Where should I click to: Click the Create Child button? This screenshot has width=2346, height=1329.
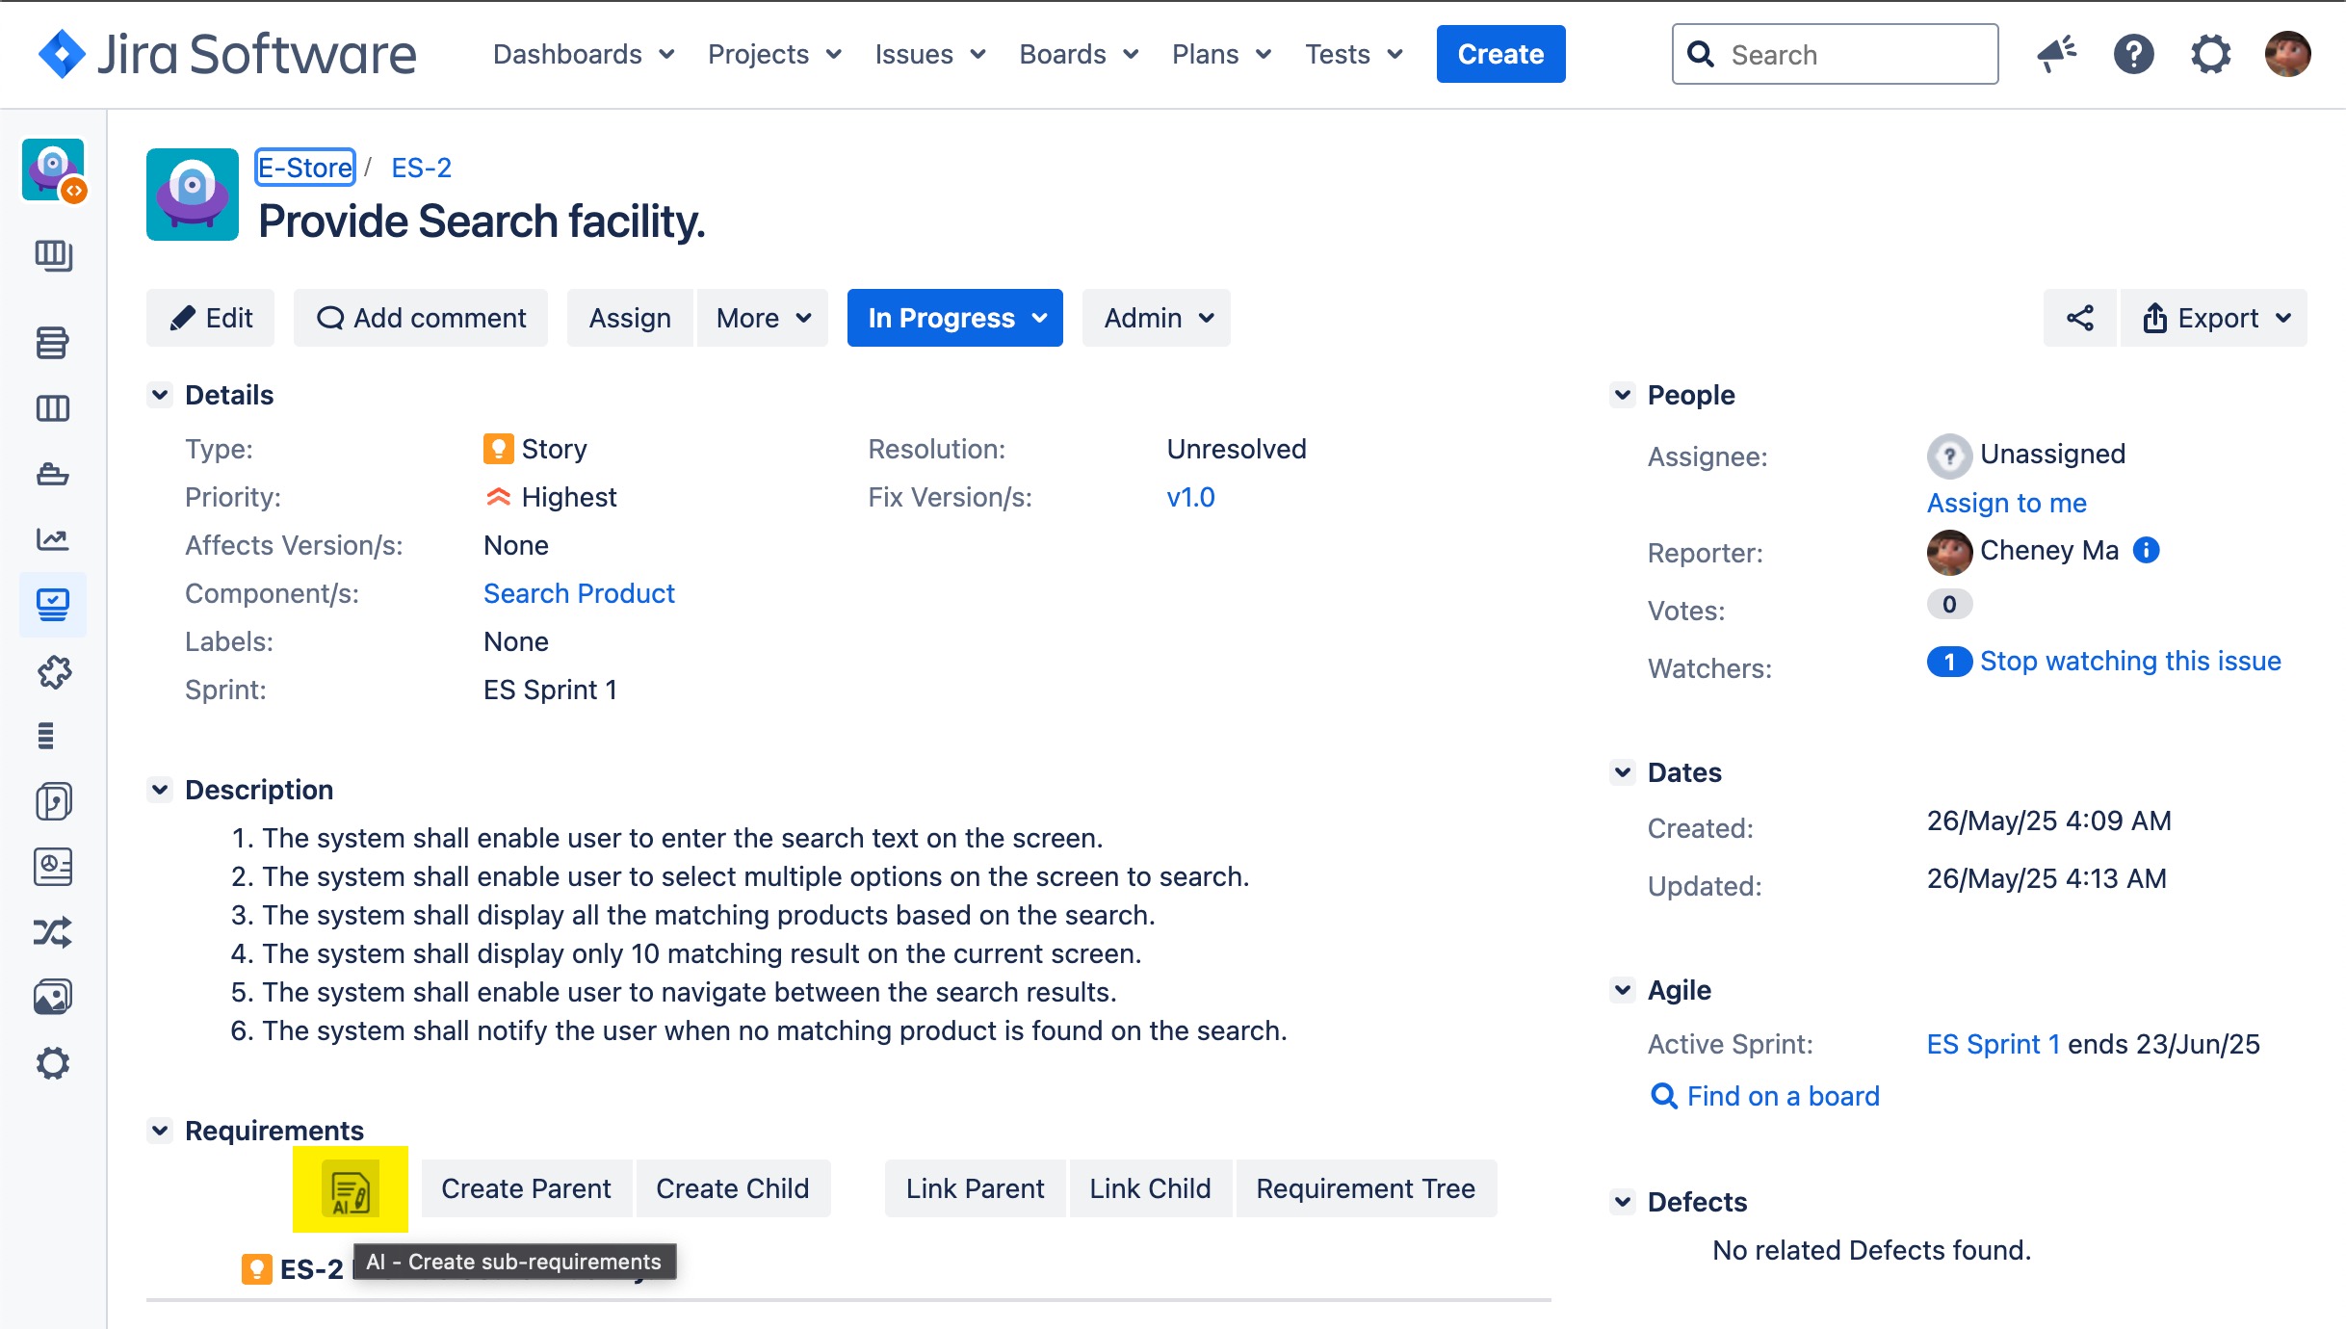(732, 1188)
